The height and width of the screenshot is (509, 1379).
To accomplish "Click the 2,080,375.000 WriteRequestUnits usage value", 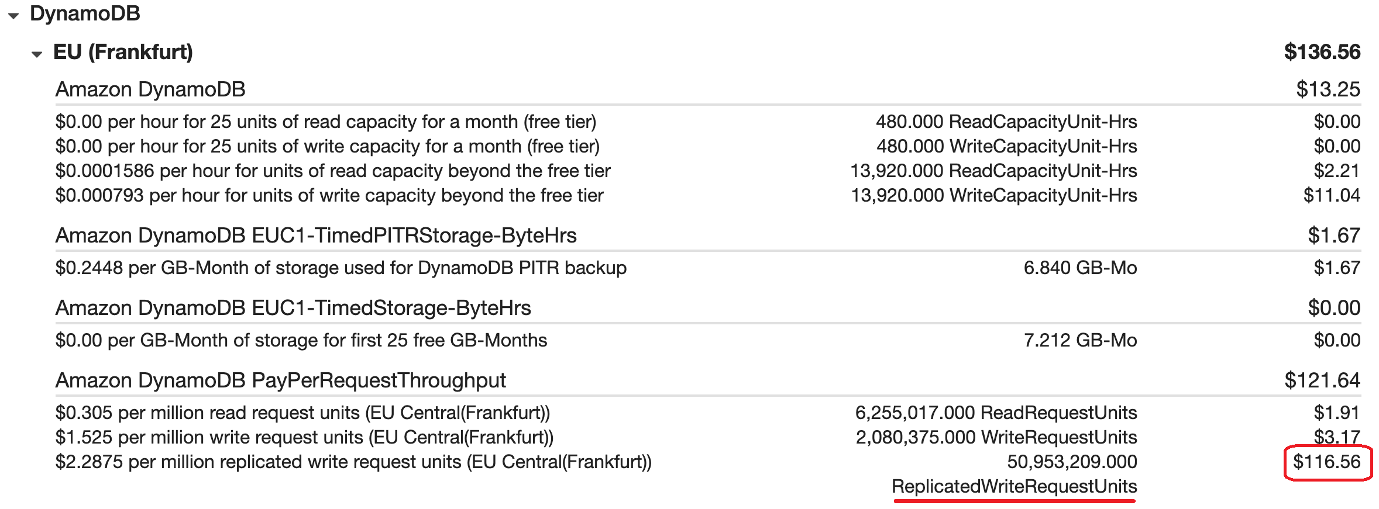I will click(996, 437).
